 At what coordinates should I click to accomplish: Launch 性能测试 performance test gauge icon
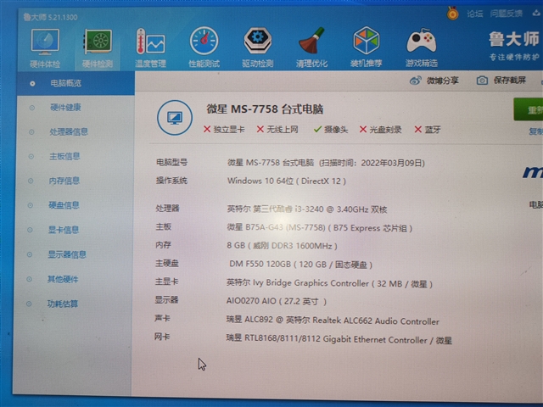pyautogui.click(x=204, y=42)
